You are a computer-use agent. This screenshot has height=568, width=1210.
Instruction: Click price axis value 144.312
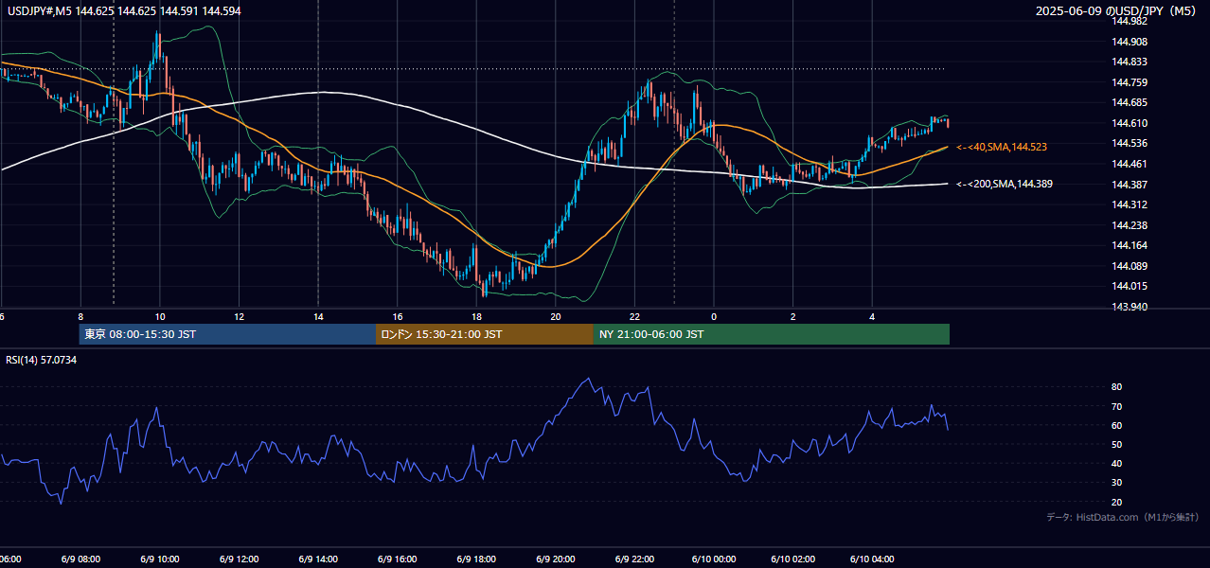1130,204
